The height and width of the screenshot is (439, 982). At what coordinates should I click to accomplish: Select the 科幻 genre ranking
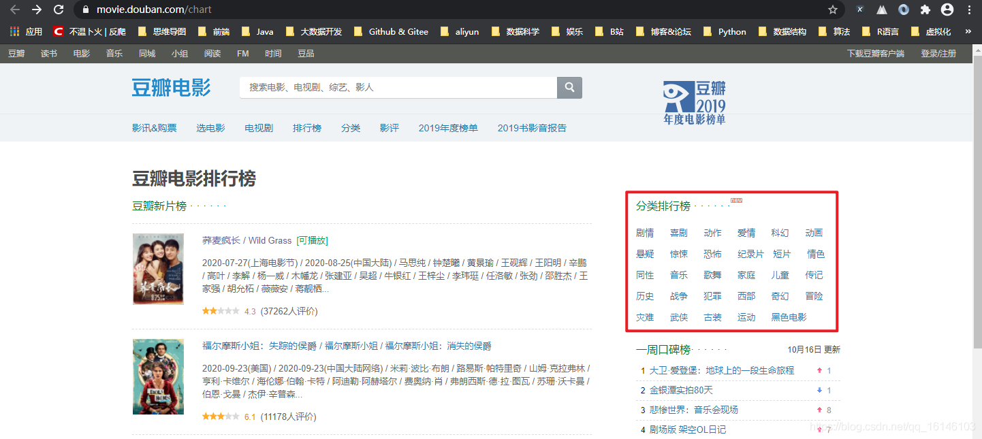(x=780, y=233)
